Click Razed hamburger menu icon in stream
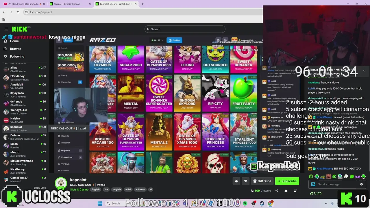 point(60,40)
